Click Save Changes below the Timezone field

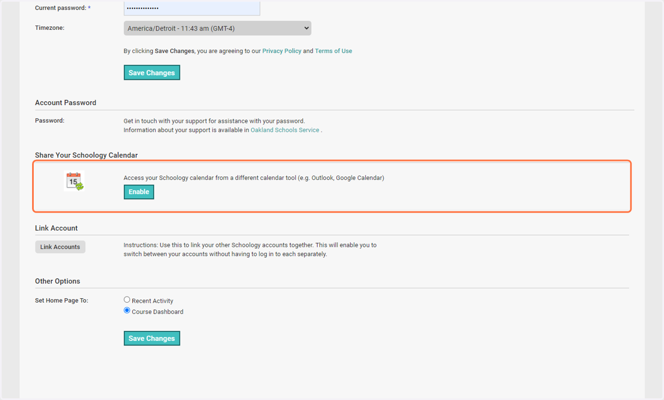(152, 73)
